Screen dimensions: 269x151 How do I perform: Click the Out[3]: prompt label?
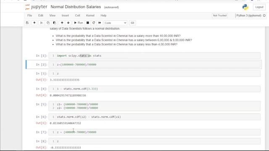(42, 80)
